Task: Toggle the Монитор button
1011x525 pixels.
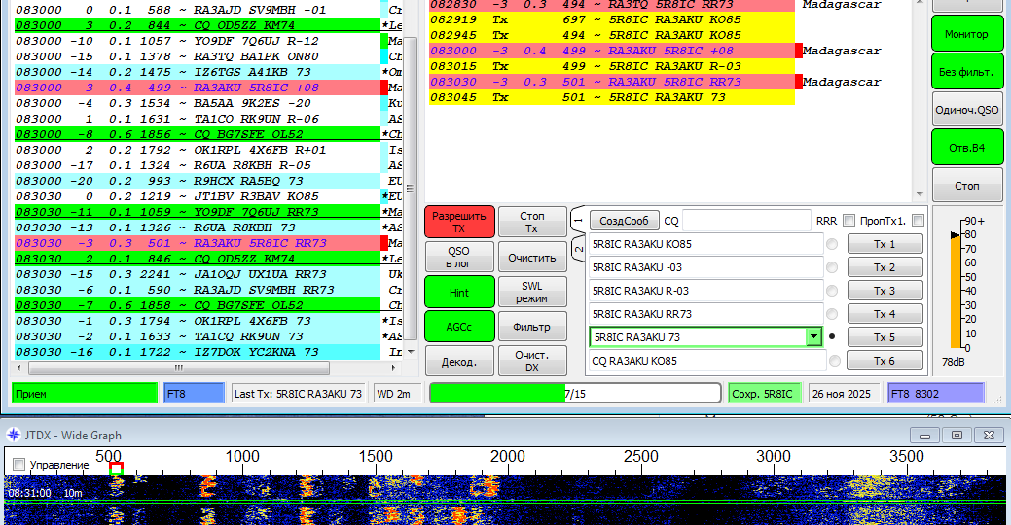Action: coord(966,34)
